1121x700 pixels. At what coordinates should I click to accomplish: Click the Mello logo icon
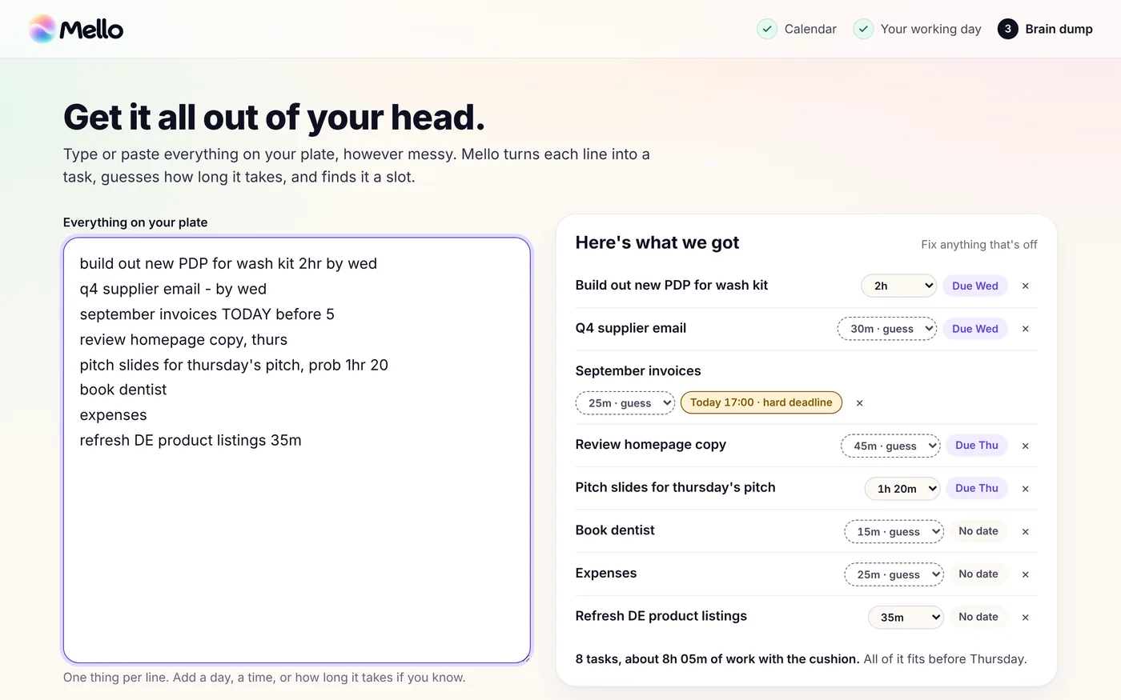click(42, 29)
